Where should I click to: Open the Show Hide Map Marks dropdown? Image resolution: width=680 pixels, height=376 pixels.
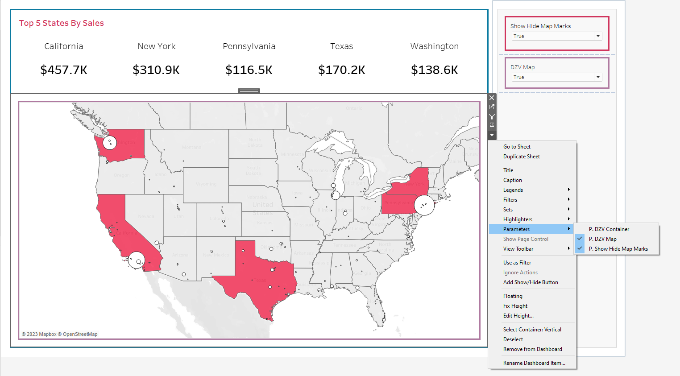coord(597,37)
